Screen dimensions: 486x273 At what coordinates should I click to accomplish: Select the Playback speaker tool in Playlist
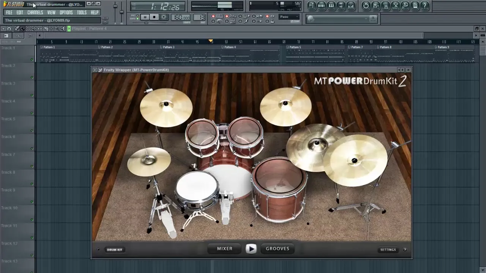(x=63, y=28)
